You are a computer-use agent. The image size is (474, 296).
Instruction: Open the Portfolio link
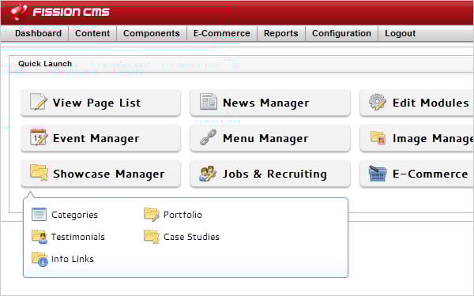pyautogui.click(x=182, y=215)
